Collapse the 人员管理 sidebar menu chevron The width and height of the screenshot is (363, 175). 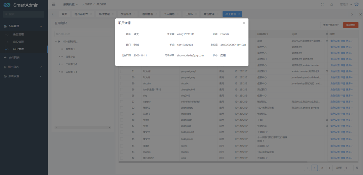[41, 26]
